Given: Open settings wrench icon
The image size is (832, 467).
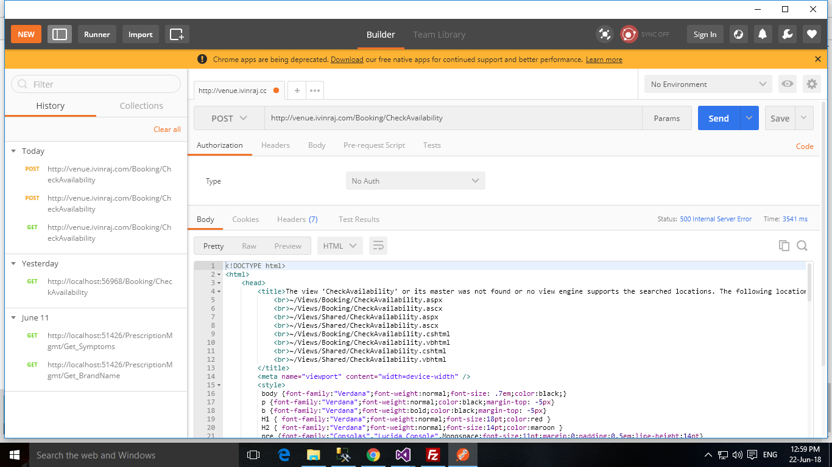Looking at the screenshot, I should (x=787, y=35).
